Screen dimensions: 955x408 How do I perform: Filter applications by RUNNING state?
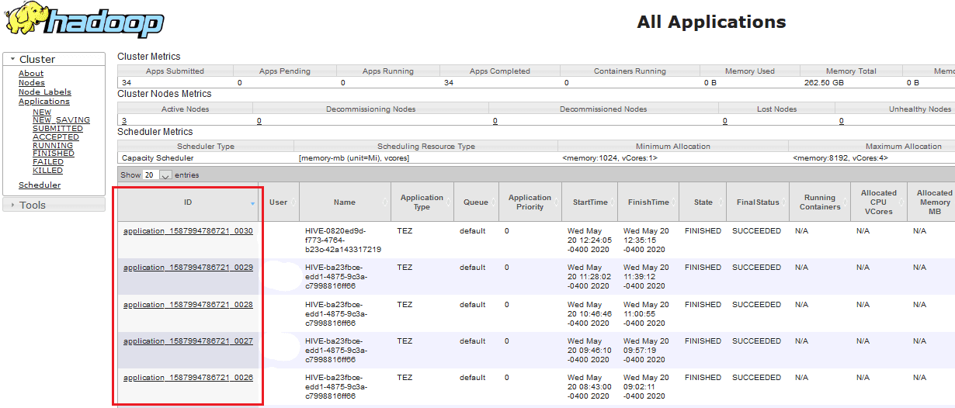pyautogui.click(x=53, y=146)
